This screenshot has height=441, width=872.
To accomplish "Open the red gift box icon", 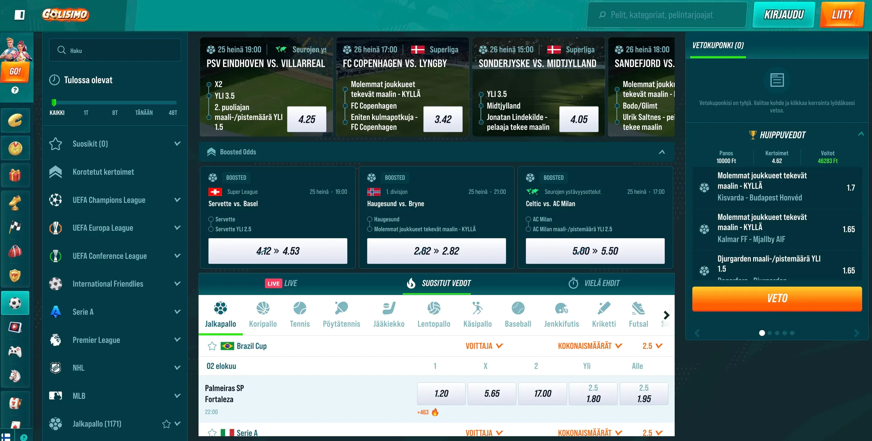I will pyautogui.click(x=15, y=175).
